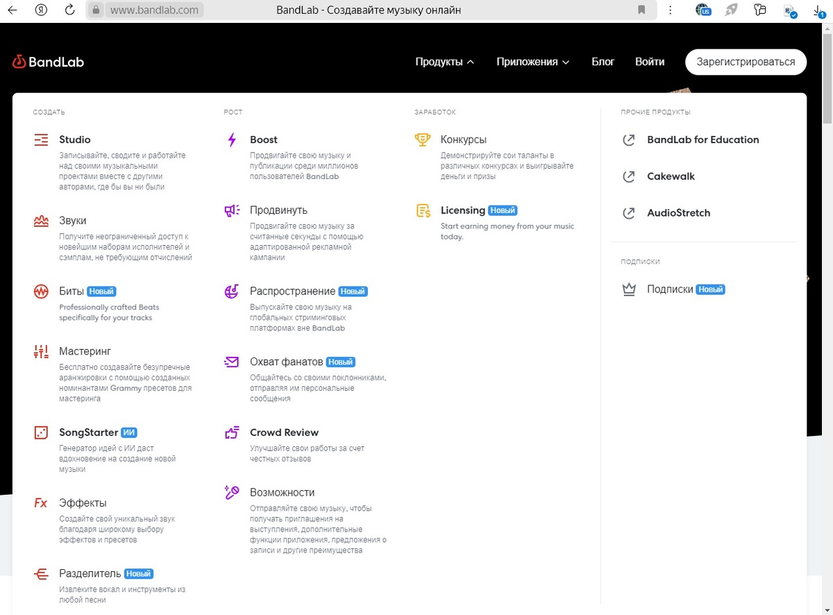
Task: Click the Разделитель splitter icon
Action: coord(41,574)
